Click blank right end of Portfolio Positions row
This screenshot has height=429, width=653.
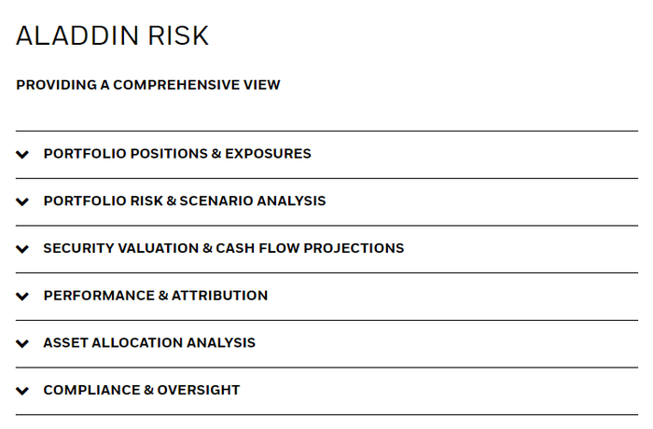pyautogui.click(x=560, y=155)
